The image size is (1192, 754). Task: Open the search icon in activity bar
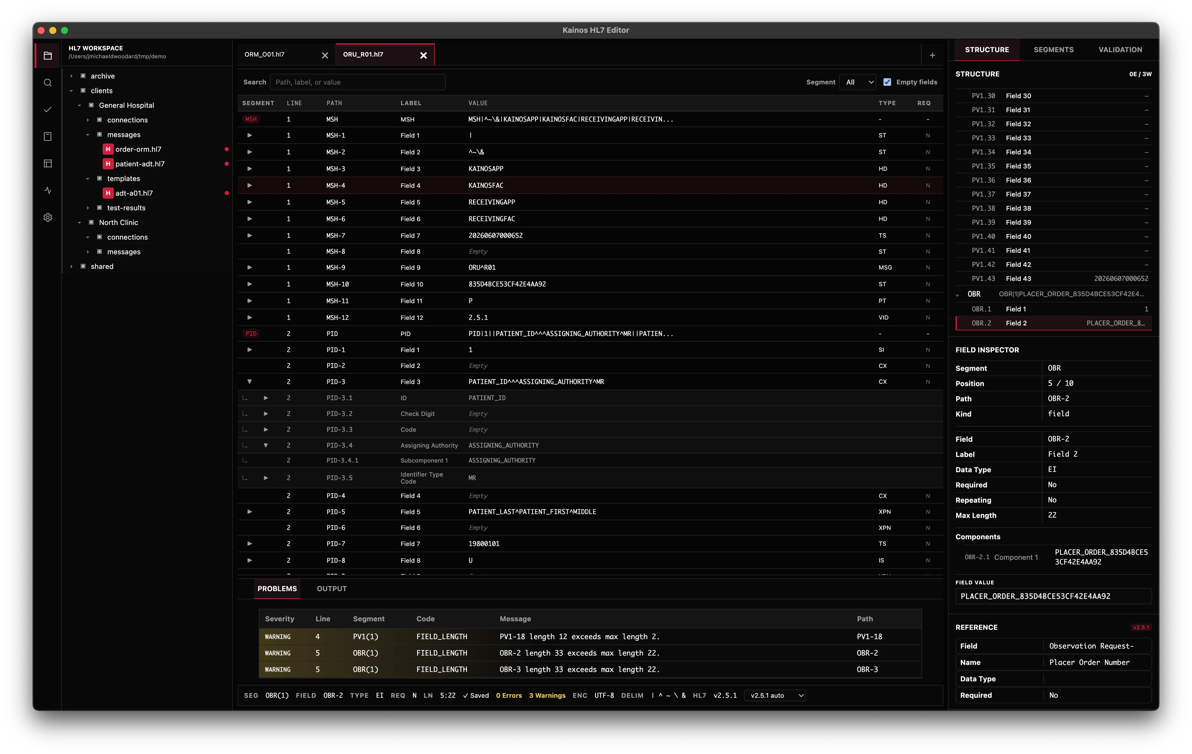point(48,83)
